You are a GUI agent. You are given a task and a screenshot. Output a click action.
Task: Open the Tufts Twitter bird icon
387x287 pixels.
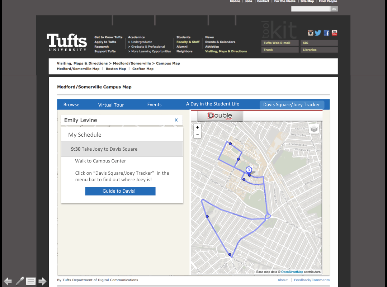click(318, 33)
